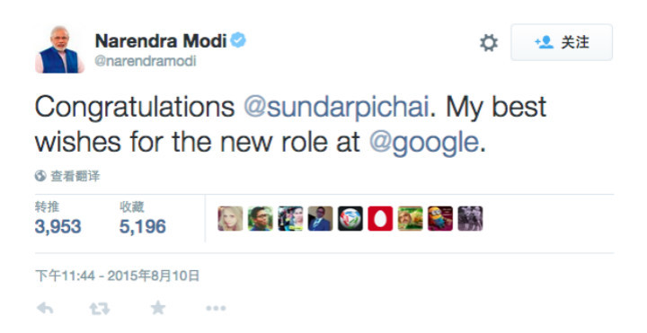Click the reply arrow icon
Image resolution: width=647 pixels, height=333 pixels.
click(45, 308)
